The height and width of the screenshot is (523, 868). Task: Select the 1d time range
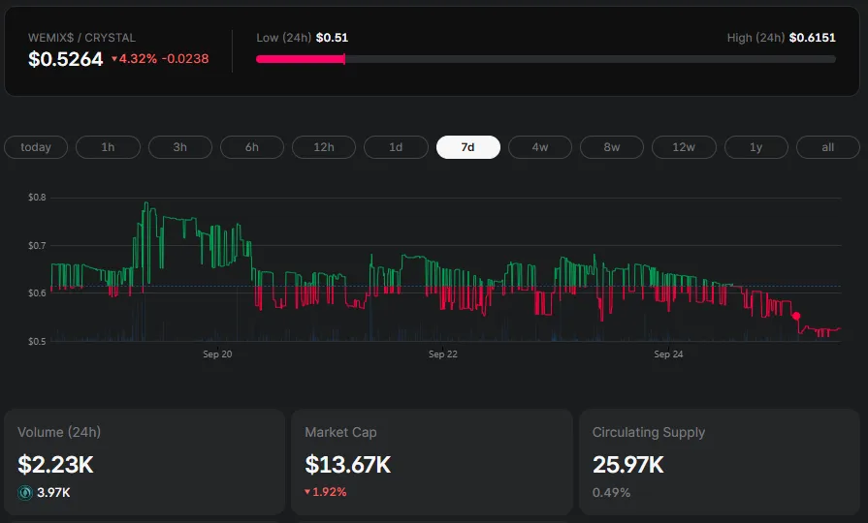coord(396,147)
